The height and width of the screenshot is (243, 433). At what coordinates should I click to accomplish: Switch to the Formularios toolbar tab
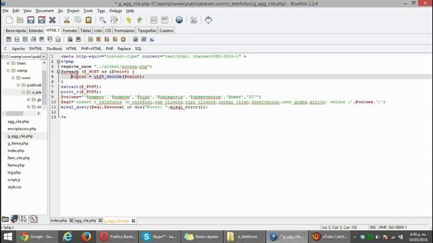[124, 30]
